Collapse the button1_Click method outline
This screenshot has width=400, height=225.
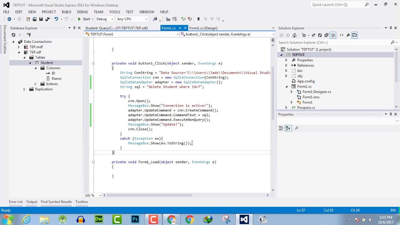(93, 63)
